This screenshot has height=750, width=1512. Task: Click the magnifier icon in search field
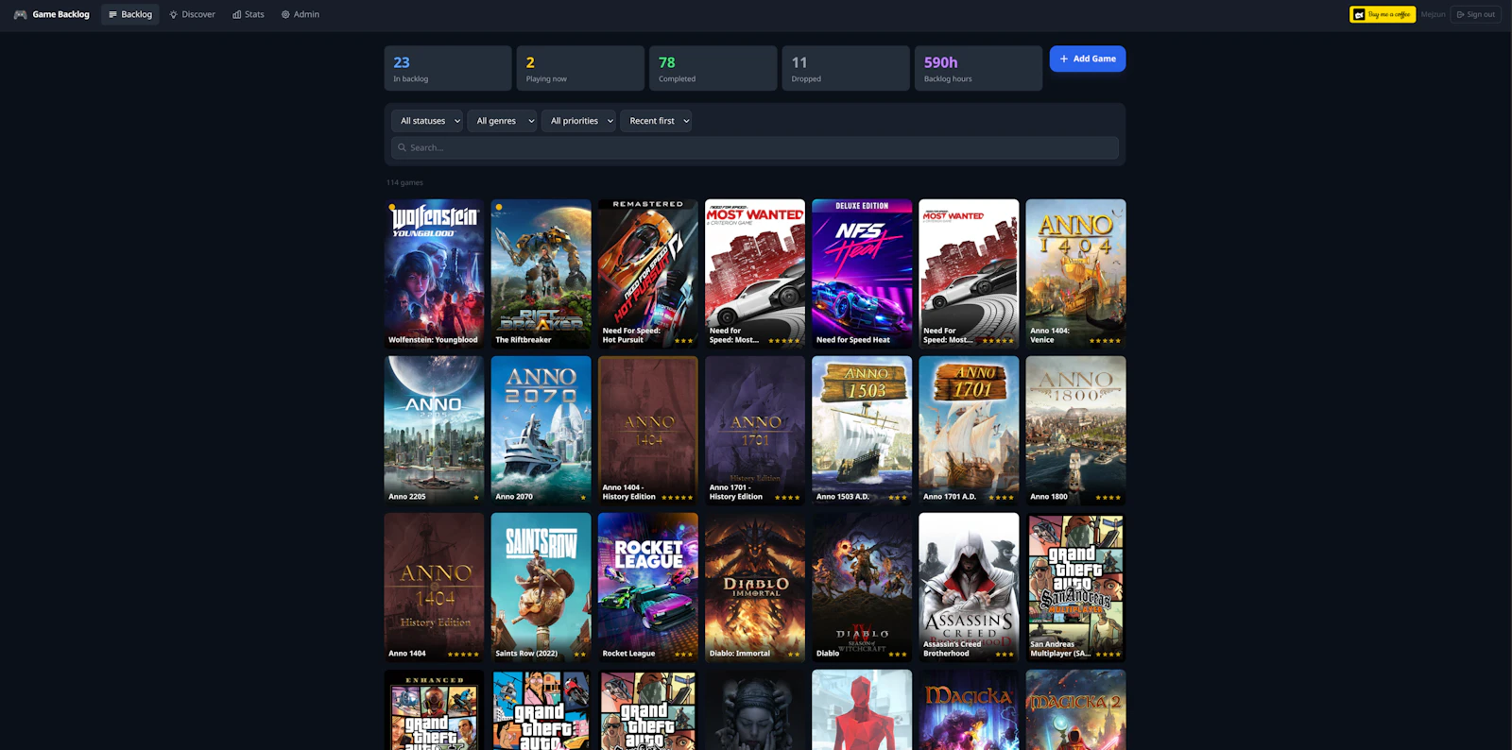(x=402, y=147)
